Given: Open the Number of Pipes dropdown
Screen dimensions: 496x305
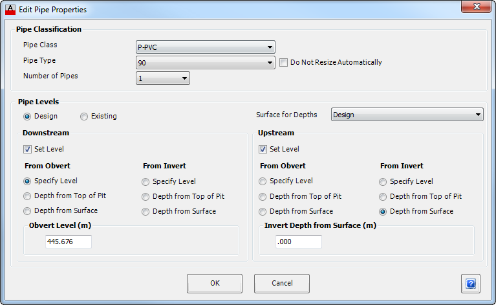Looking at the screenshot, I should (162, 78).
